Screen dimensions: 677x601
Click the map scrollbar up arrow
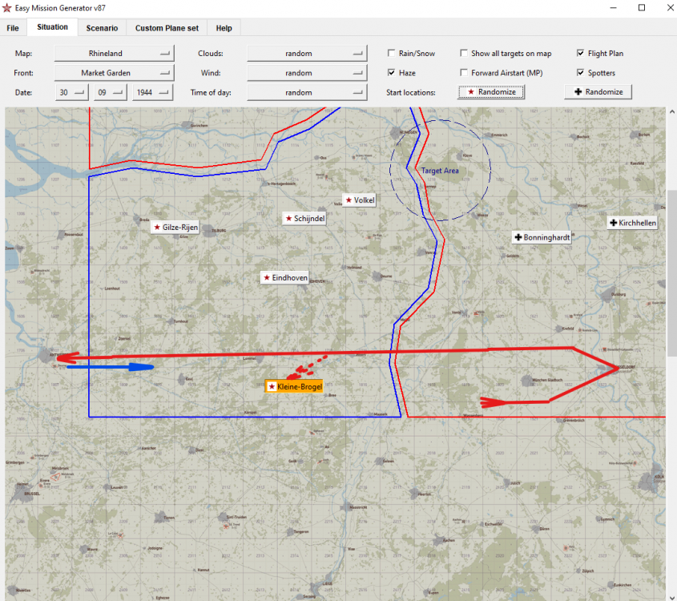672,112
